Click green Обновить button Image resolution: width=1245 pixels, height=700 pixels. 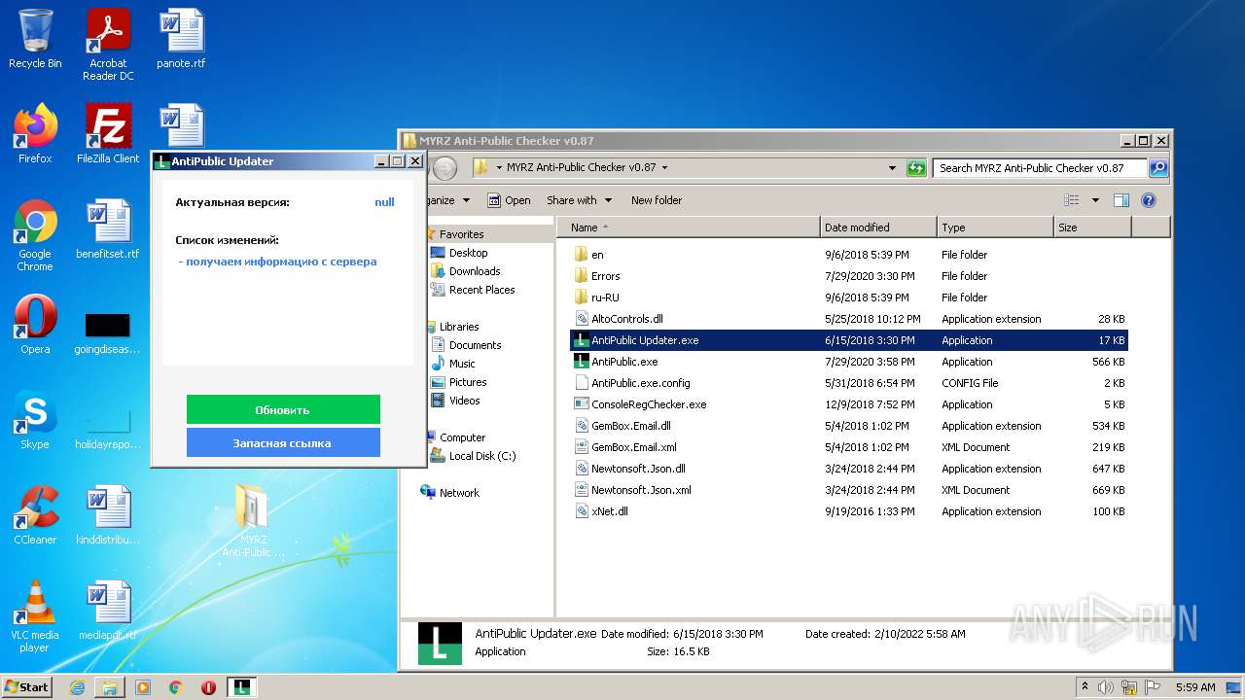pos(283,410)
